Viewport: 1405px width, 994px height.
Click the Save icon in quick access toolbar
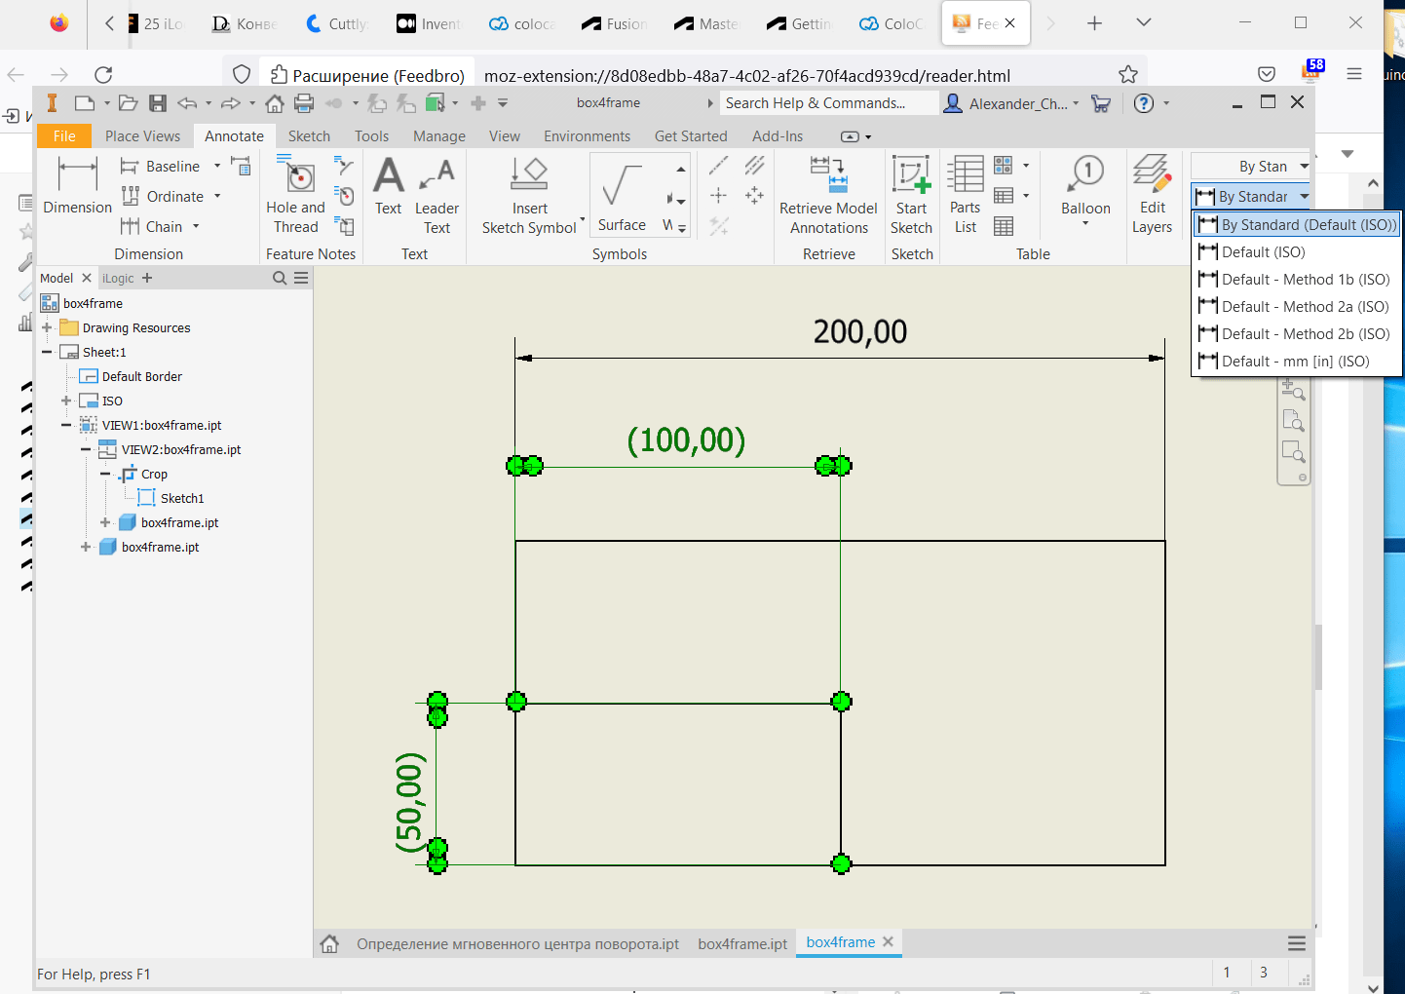click(x=158, y=103)
